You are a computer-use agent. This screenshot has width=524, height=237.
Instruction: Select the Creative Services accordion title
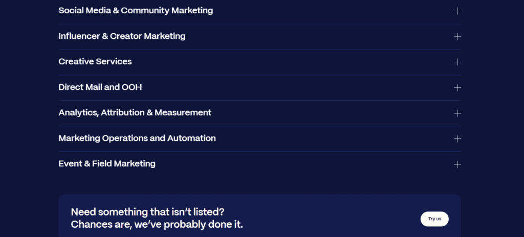pyautogui.click(x=95, y=61)
